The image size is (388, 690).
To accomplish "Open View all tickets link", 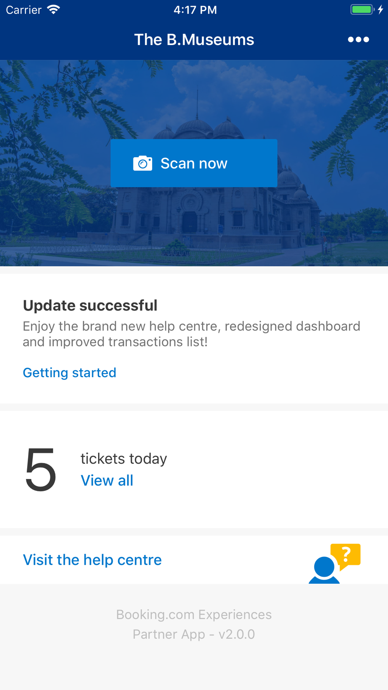I will [107, 480].
